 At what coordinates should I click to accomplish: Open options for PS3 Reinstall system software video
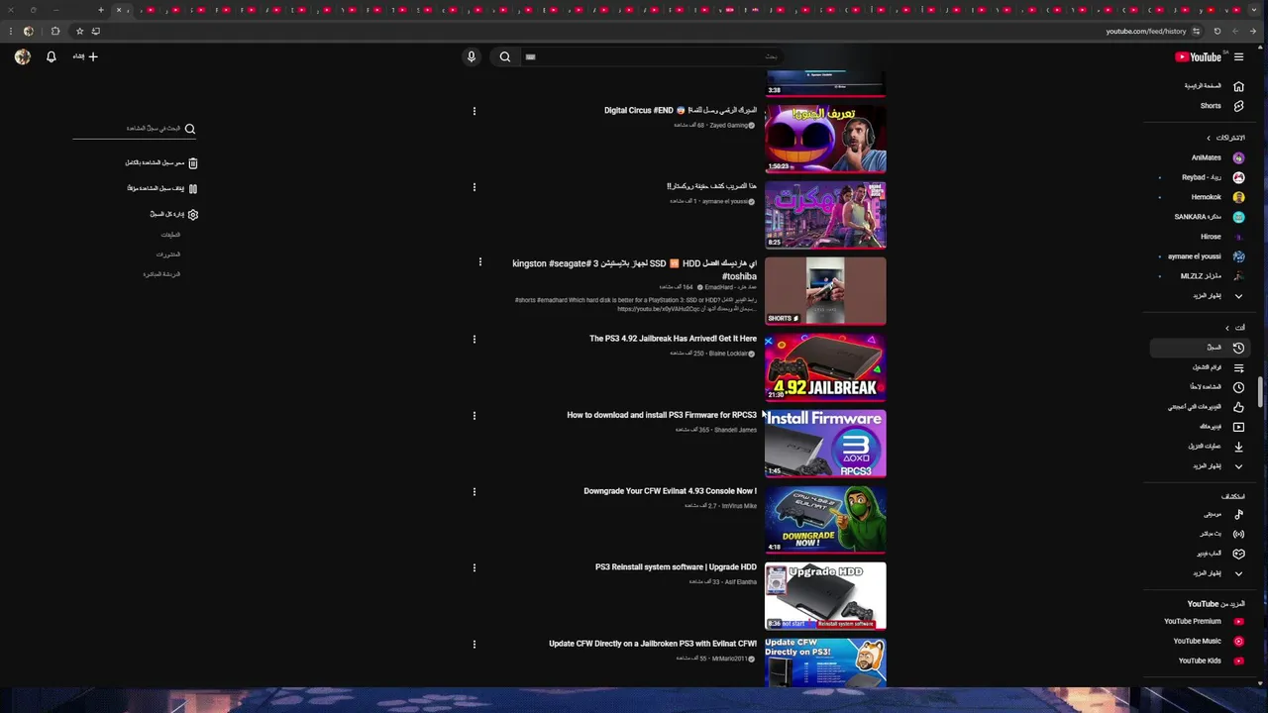pos(475,568)
